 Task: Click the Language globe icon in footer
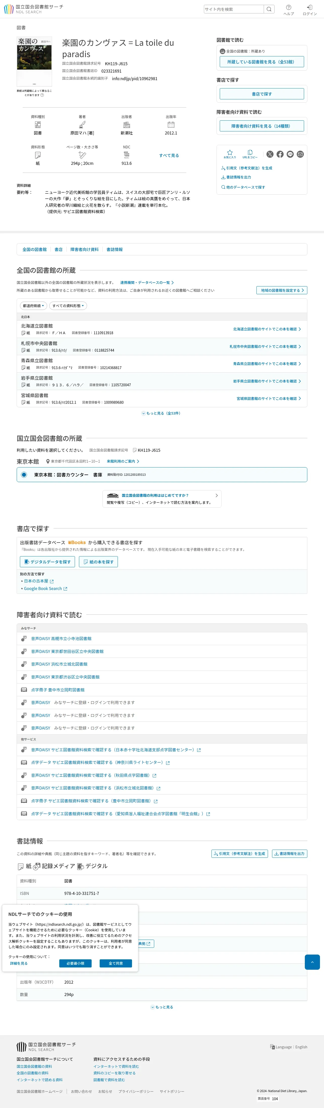click(x=272, y=1047)
